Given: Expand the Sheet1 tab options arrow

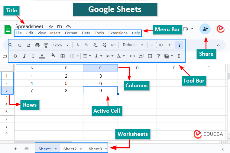Looking at the screenshot, I should coord(56,149).
